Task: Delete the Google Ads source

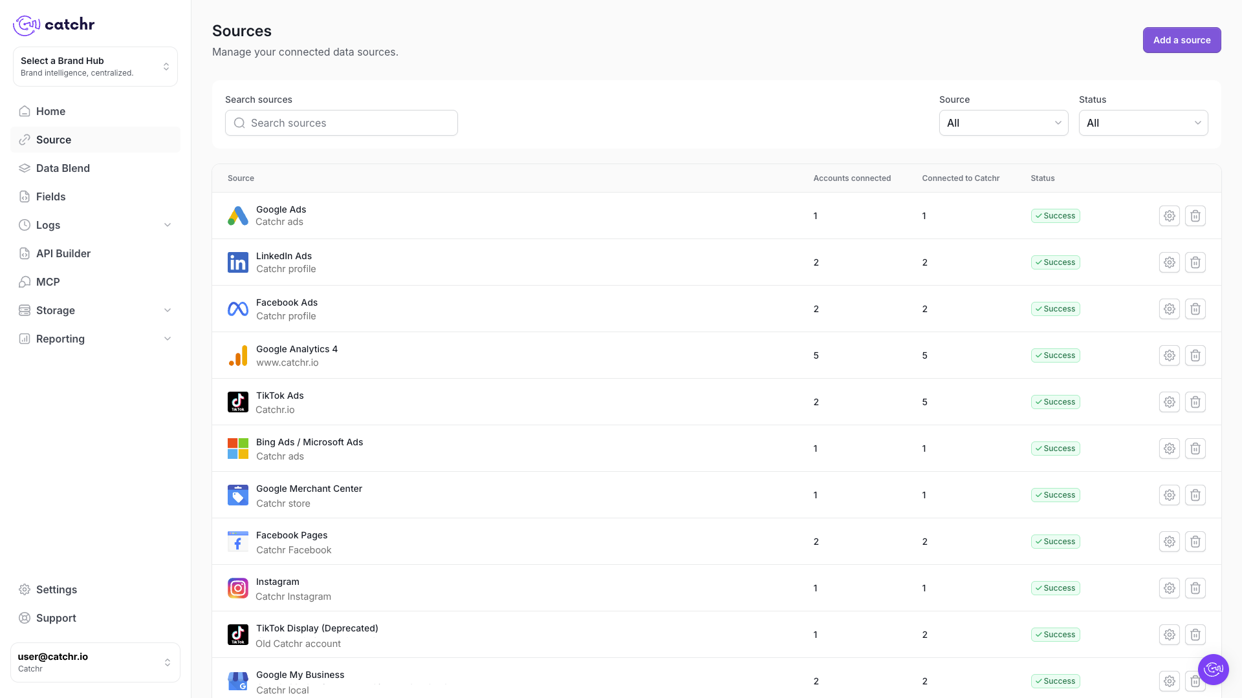Action: [1195, 216]
